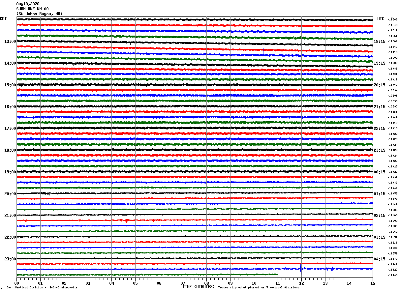Click the DC offset value '-11168'
Viewport: 399px width, 292px height.
393,216
